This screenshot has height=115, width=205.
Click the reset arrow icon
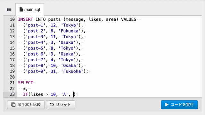52,104
